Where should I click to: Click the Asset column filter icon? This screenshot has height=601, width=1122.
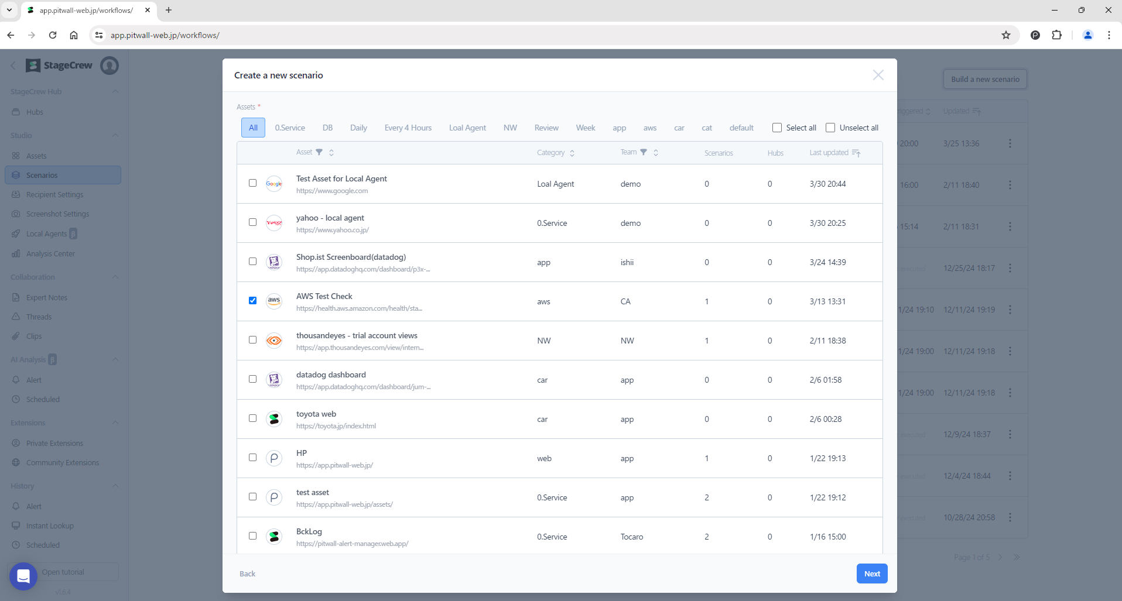[x=319, y=152]
